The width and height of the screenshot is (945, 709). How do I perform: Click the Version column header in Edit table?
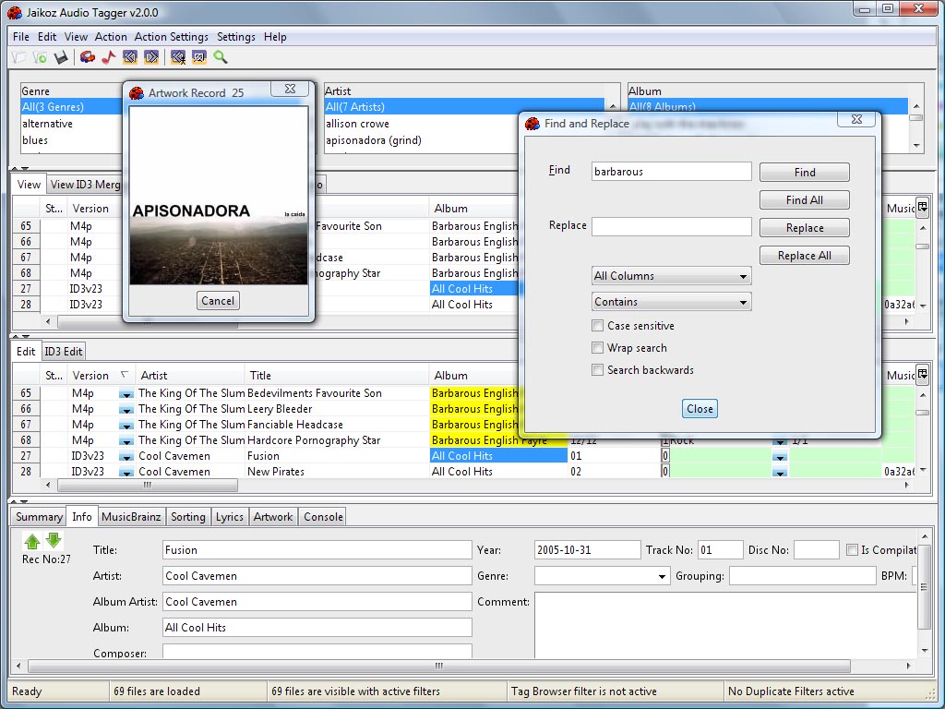(102, 375)
